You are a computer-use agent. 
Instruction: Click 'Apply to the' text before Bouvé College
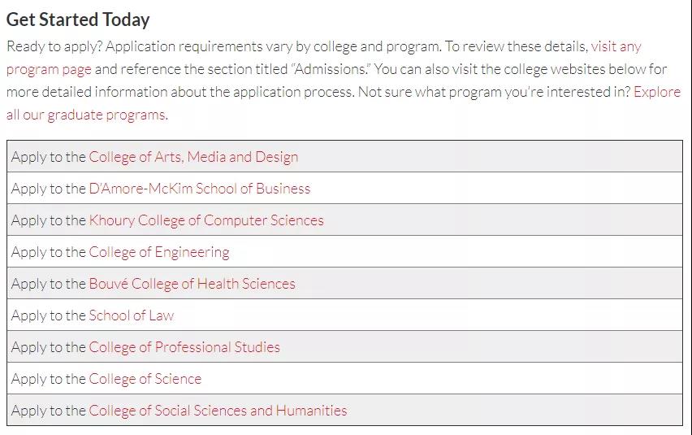pyautogui.click(x=48, y=284)
